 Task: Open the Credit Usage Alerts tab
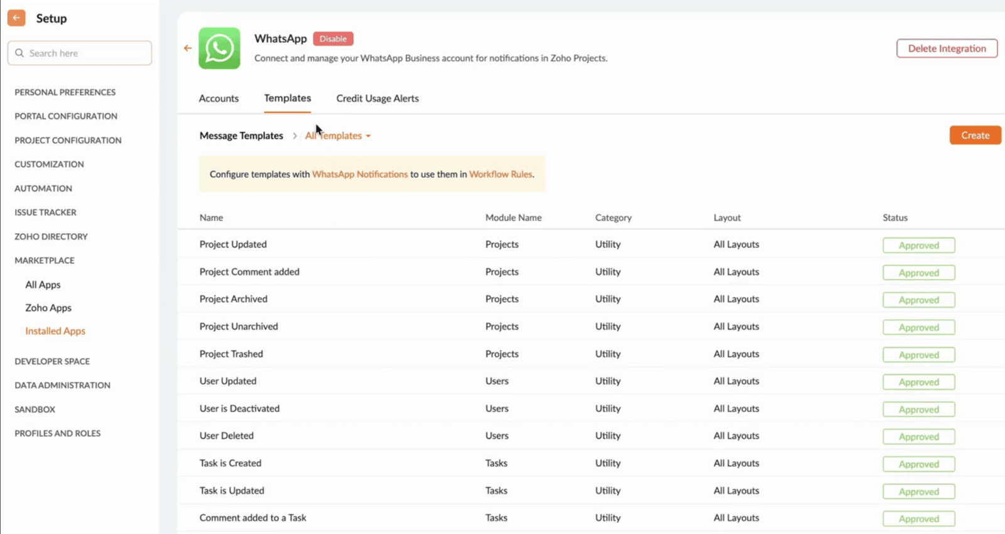(x=378, y=99)
